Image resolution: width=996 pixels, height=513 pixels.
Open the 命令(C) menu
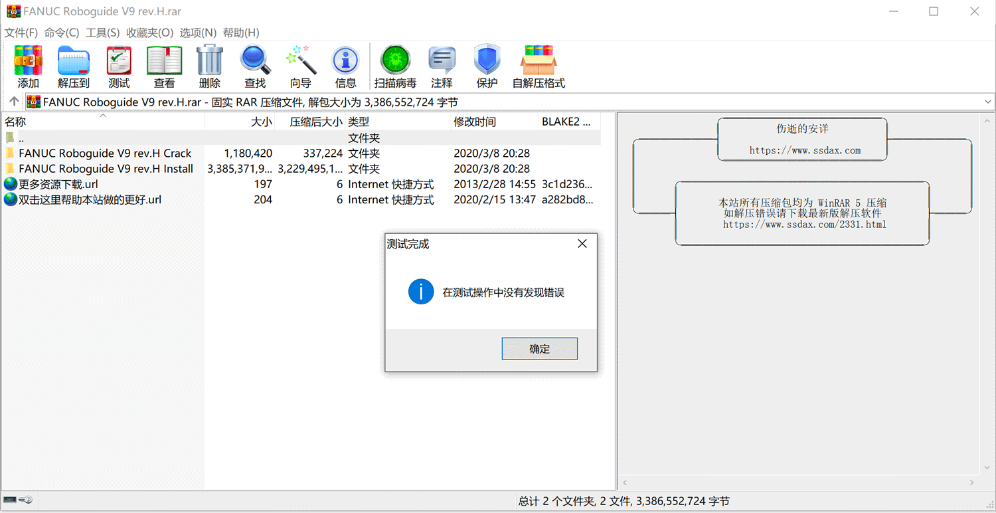(62, 33)
